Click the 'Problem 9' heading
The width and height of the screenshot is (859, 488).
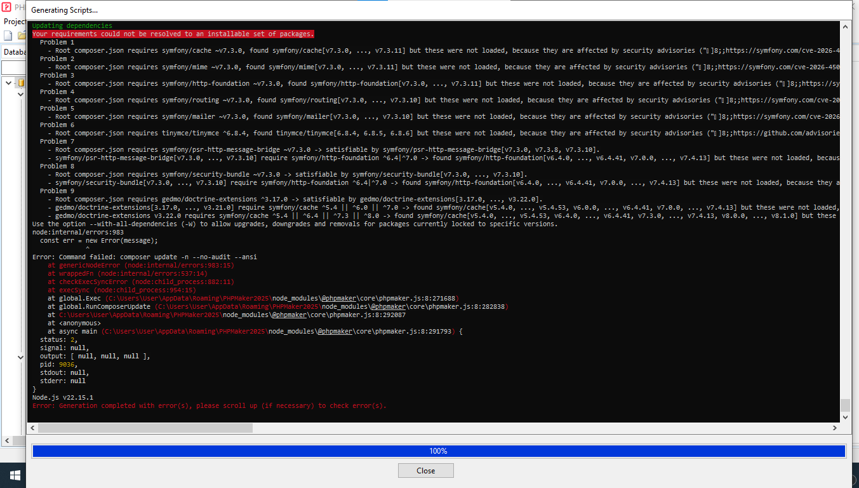pos(57,191)
